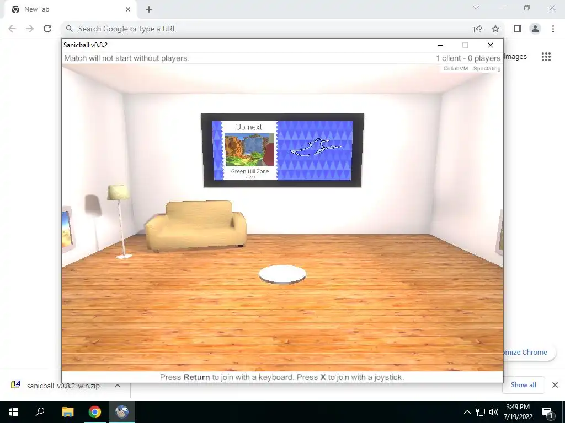Image resolution: width=565 pixels, height=423 pixels.
Task: Click Chrome's forward navigation arrow
Action: click(x=30, y=29)
